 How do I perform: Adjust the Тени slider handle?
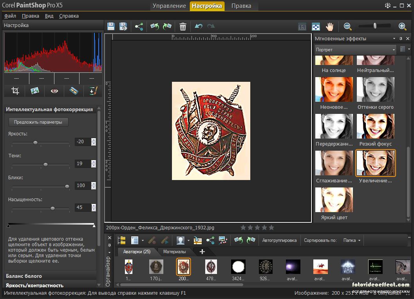point(45,165)
